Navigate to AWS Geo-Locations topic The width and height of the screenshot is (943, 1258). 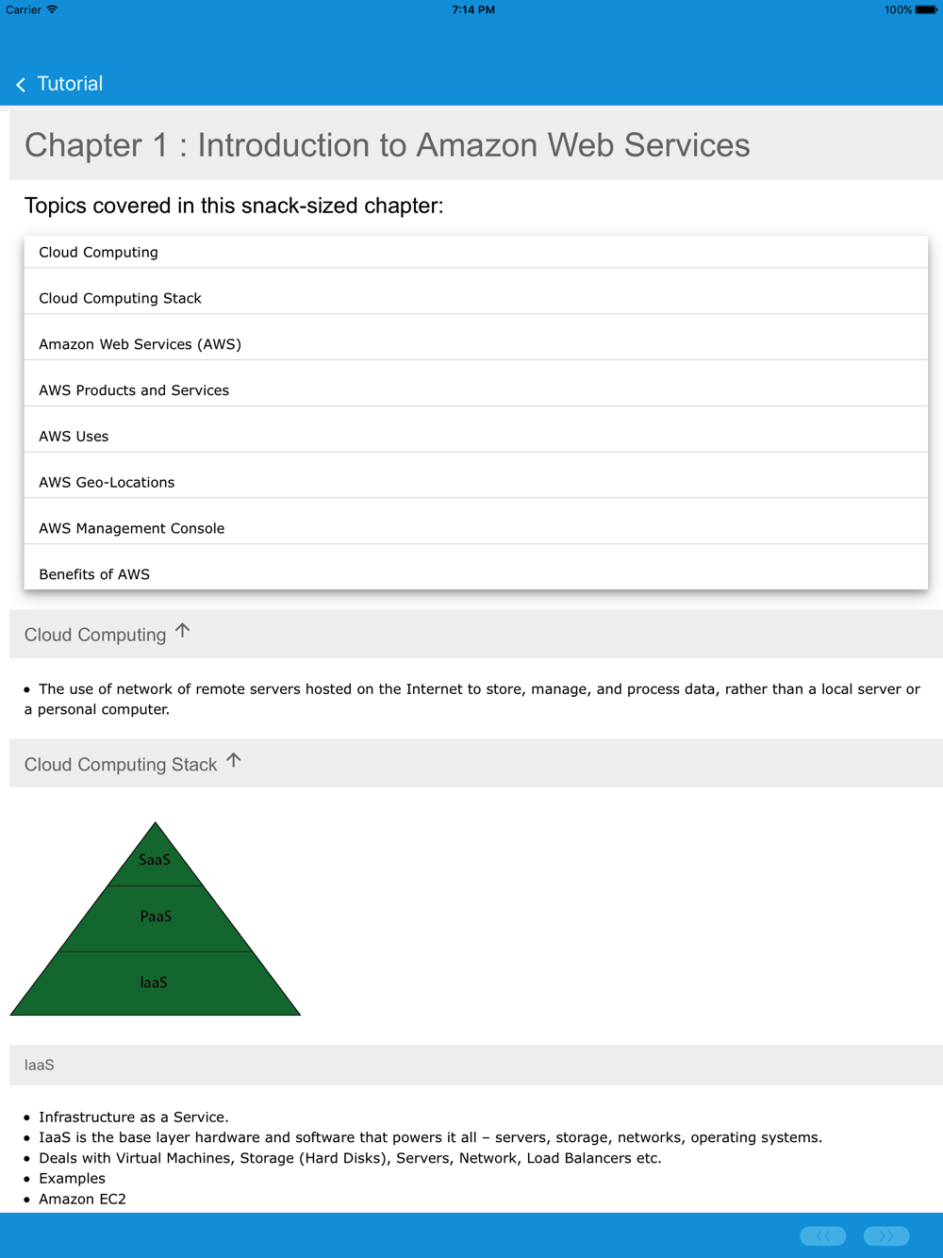(107, 483)
